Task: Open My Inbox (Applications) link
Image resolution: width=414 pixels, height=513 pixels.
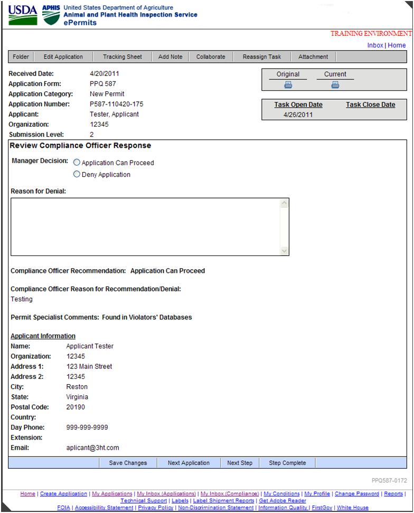Action: coord(166,493)
